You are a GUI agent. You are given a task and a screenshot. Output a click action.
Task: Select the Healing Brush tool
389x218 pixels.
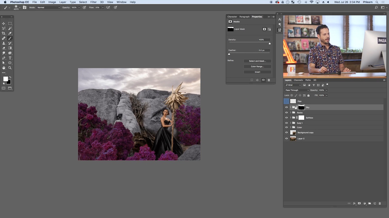[4, 38]
